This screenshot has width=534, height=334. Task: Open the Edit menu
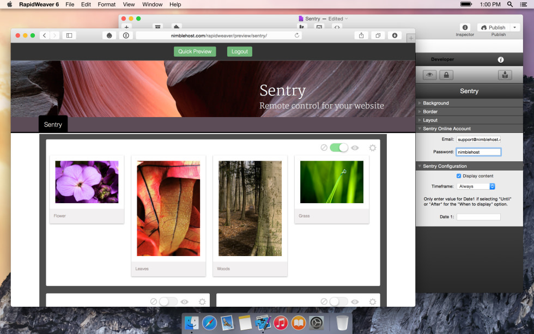click(x=86, y=4)
